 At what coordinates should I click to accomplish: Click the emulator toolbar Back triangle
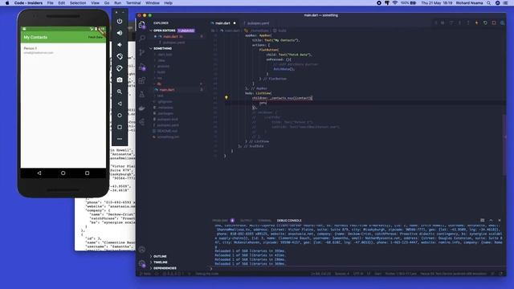(x=120, y=104)
